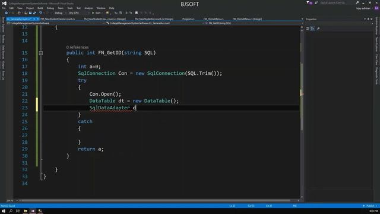Click the open file toolbar icon
The height and width of the screenshot is (214, 380).
pos(26,13)
